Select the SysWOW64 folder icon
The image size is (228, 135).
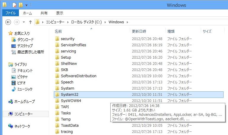pos(57,101)
